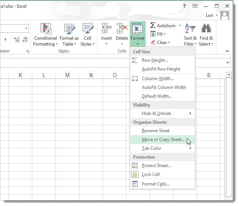The image size is (239, 206).
Task: Select column O header
Action: pos(115,75)
